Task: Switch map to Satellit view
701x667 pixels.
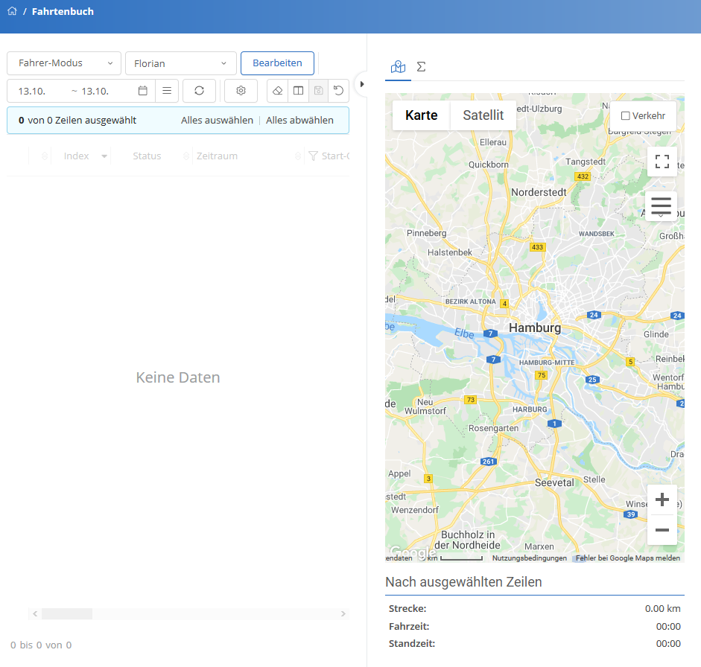Action: pyautogui.click(x=483, y=115)
